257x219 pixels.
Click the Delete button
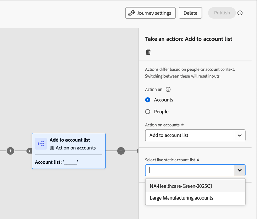coord(190,13)
